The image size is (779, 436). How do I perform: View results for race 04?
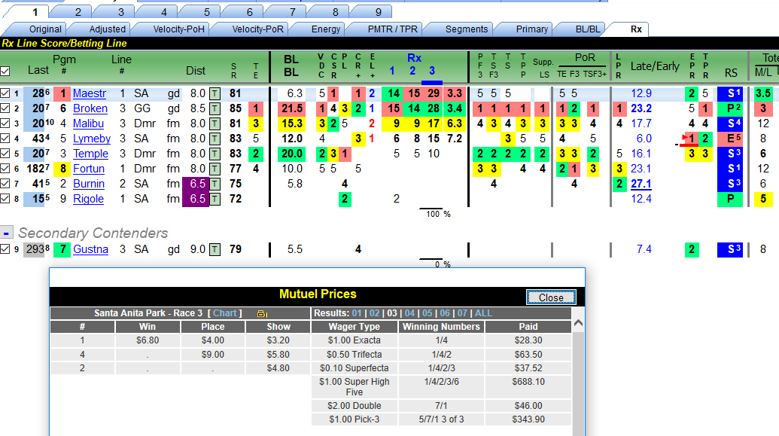point(409,313)
